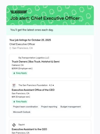The width and height of the screenshot is (100, 134).
Task: Select the Project reporting skill tag
Action: click(49, 107)
